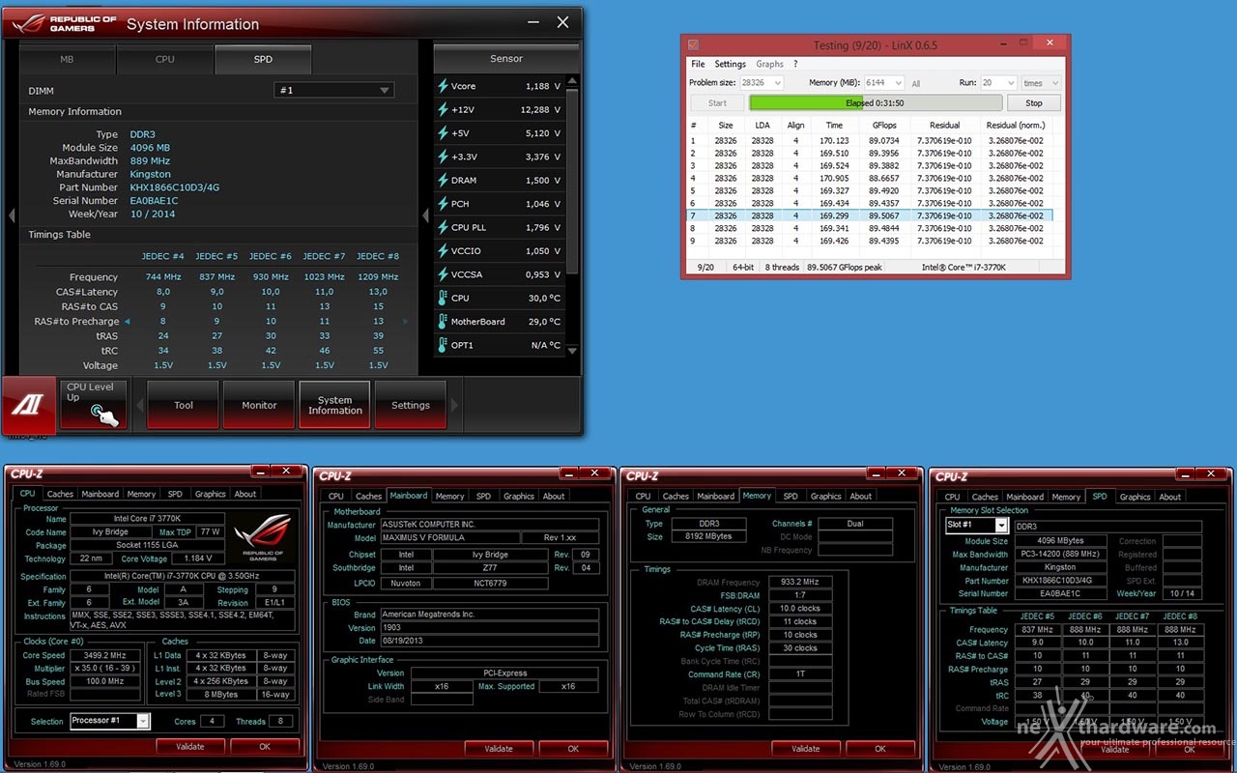The height and width of the screenshot is (773, 1237).
Task: Click the LinX elapsed progress bar
Action: [875, 102]
